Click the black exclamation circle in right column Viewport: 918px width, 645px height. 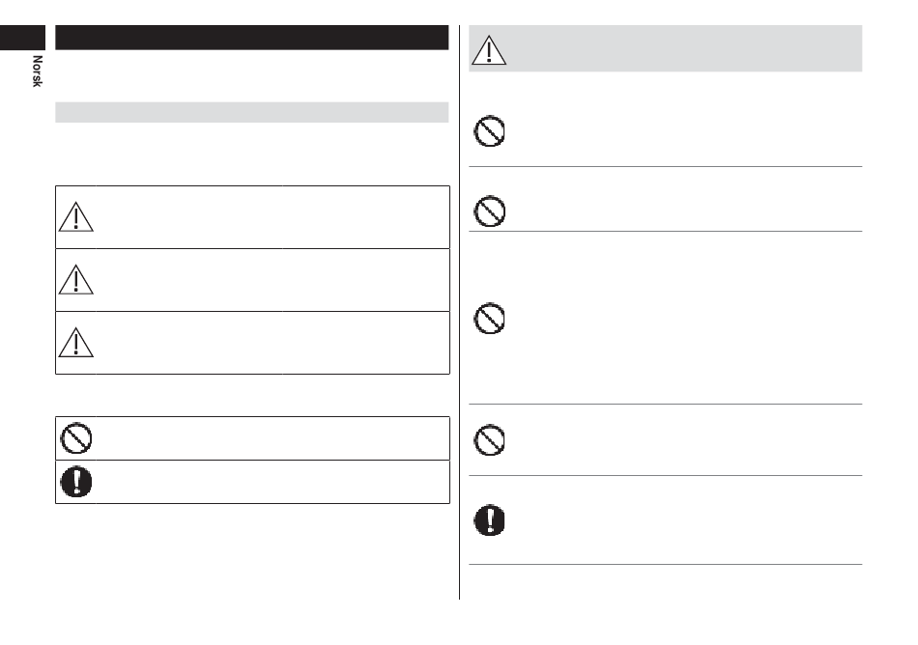[490, 519]
